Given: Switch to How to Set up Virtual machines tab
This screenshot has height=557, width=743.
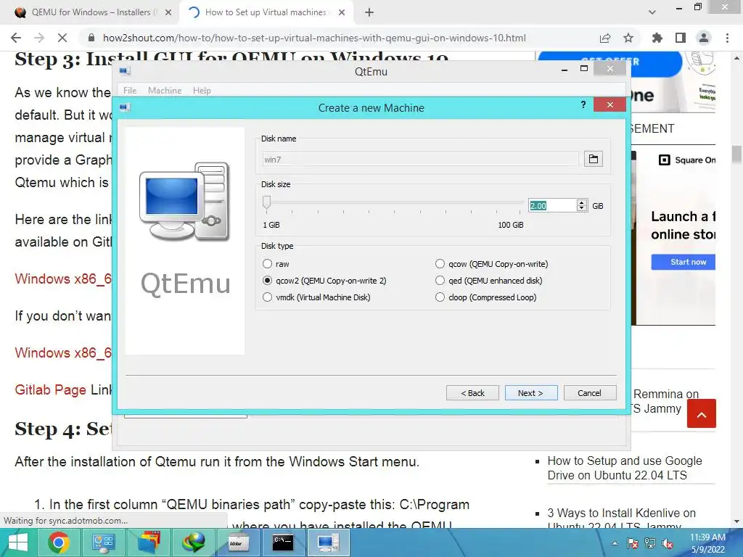Looking at the screenshot, I should pyautogui.click(x=266, y=12).
